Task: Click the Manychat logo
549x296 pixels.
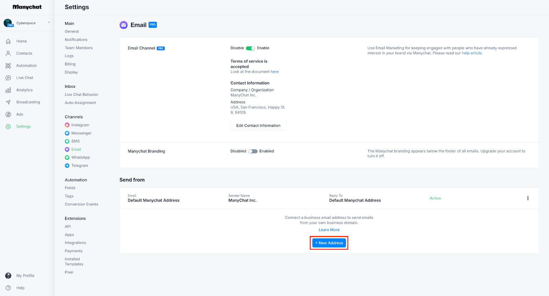Action: pos(27,7)
